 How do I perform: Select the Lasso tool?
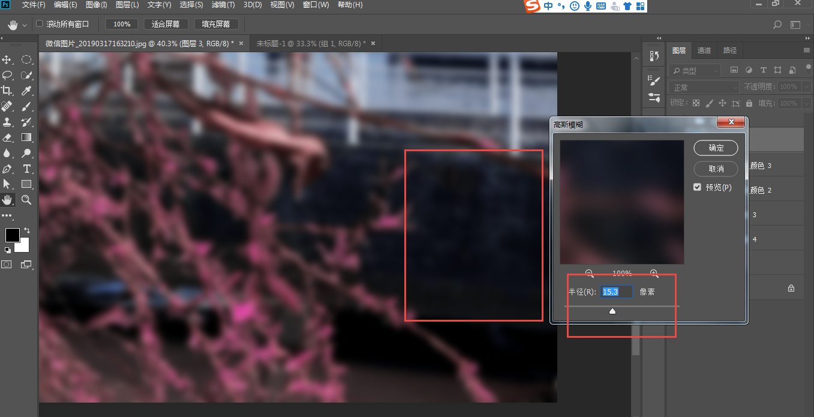[x=7, y=75]
